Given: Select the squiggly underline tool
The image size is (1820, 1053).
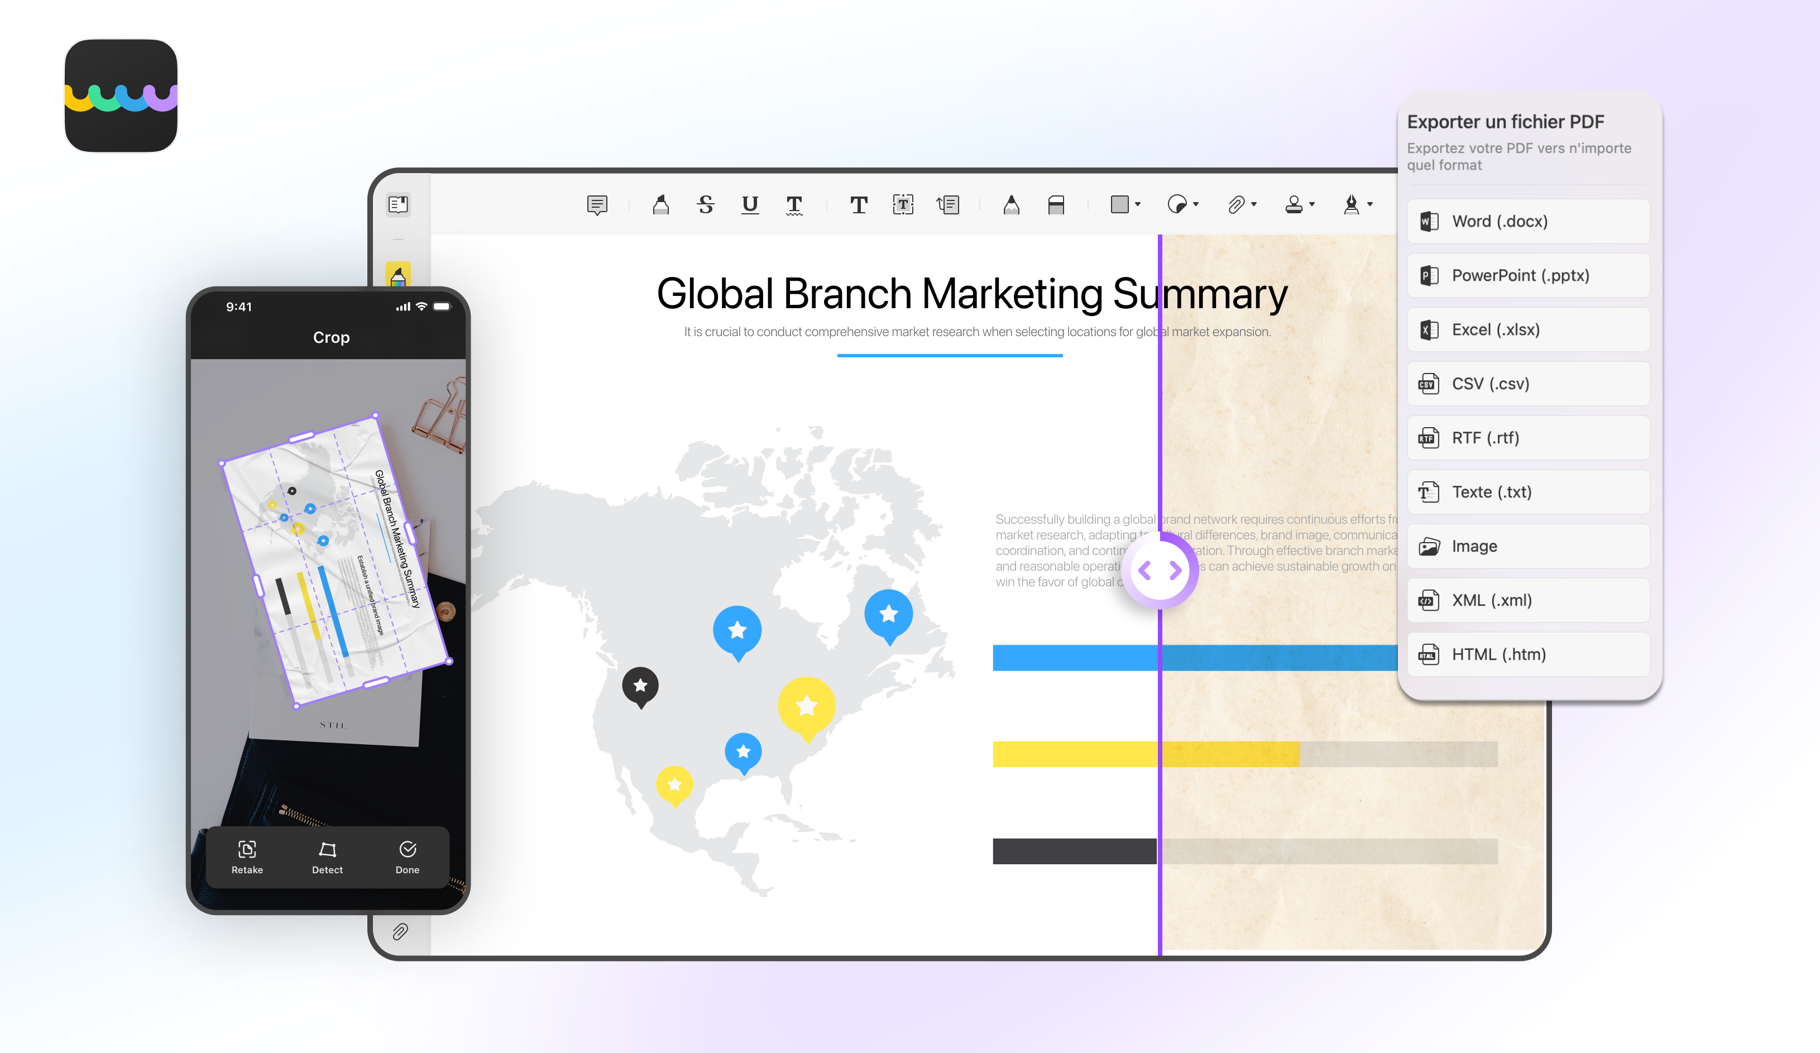Looking at the screenshot, I should coord(794,205).
